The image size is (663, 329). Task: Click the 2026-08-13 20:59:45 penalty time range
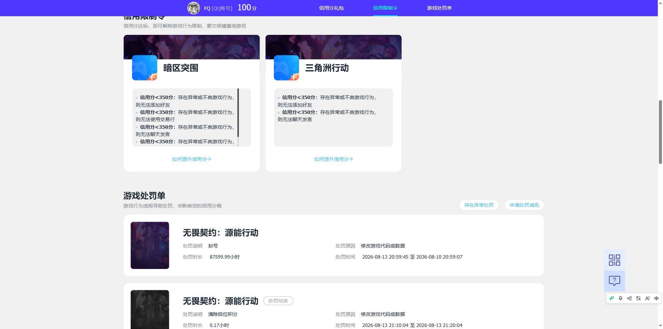pos(412,257)
